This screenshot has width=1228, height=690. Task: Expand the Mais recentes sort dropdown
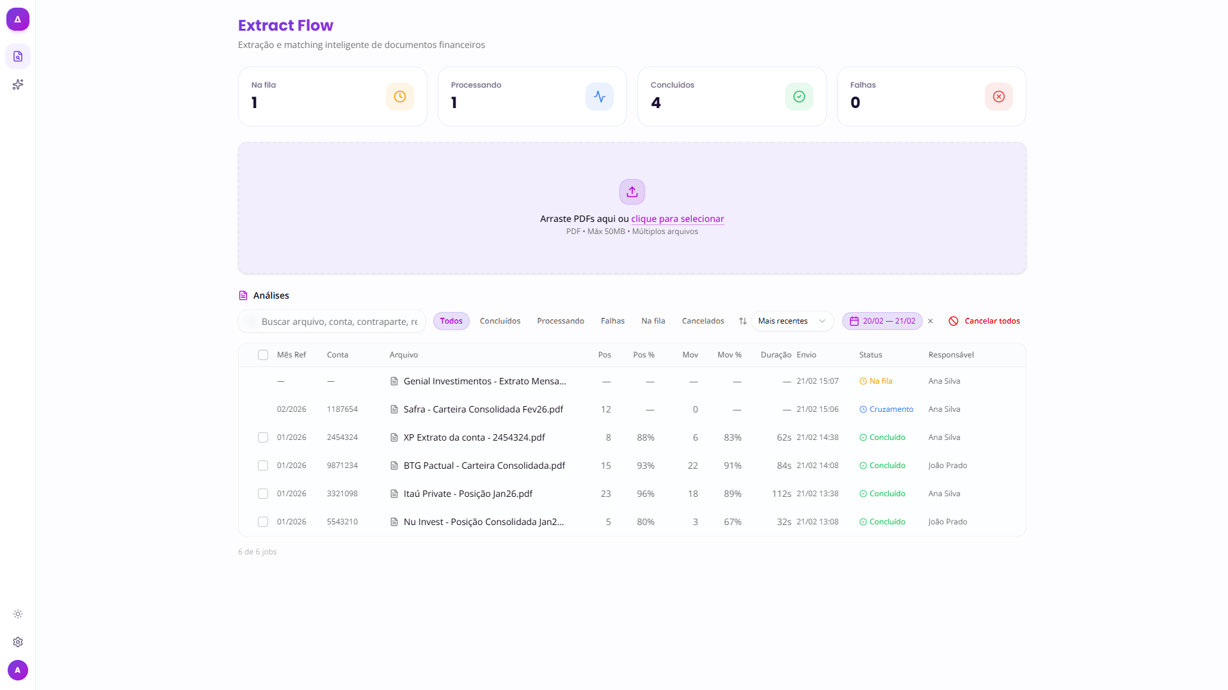click(792, 321)
